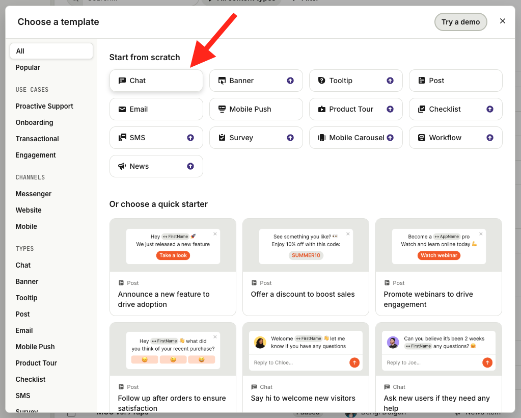Click the SMS icon
This screenshot has width=521, height=418.
pos(122,138)
